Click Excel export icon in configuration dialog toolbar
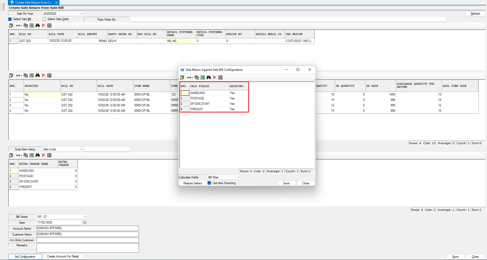Viewport: 487px width, 260px height. click(x=203, y=77)
